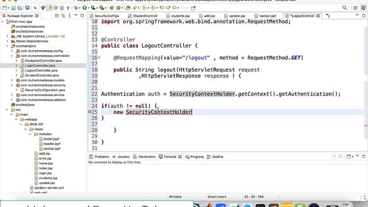Click the New Java Package icon
This screenshot has height=207, width=368.
coord(112,8)
